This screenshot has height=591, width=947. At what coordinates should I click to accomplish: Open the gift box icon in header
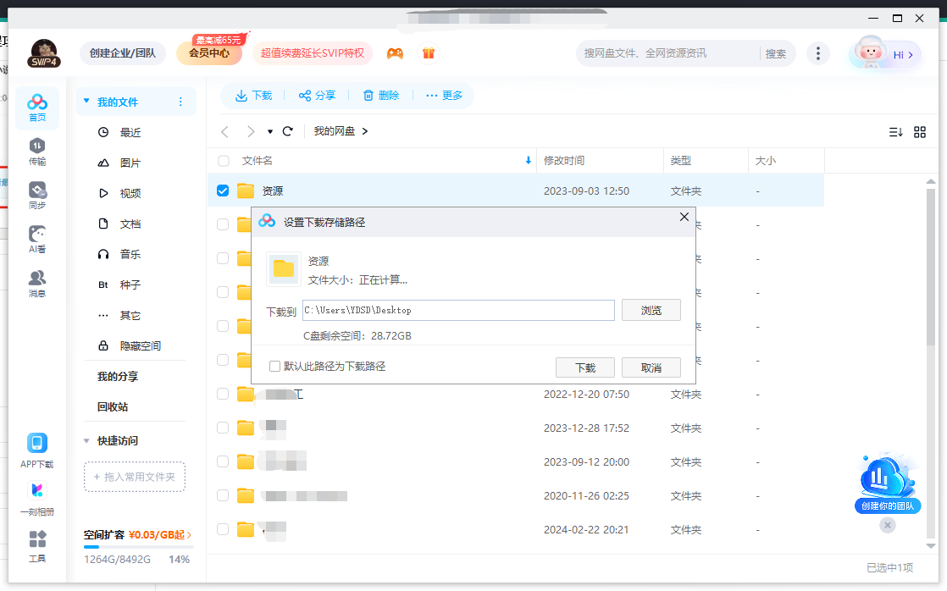tap(429, 53)
